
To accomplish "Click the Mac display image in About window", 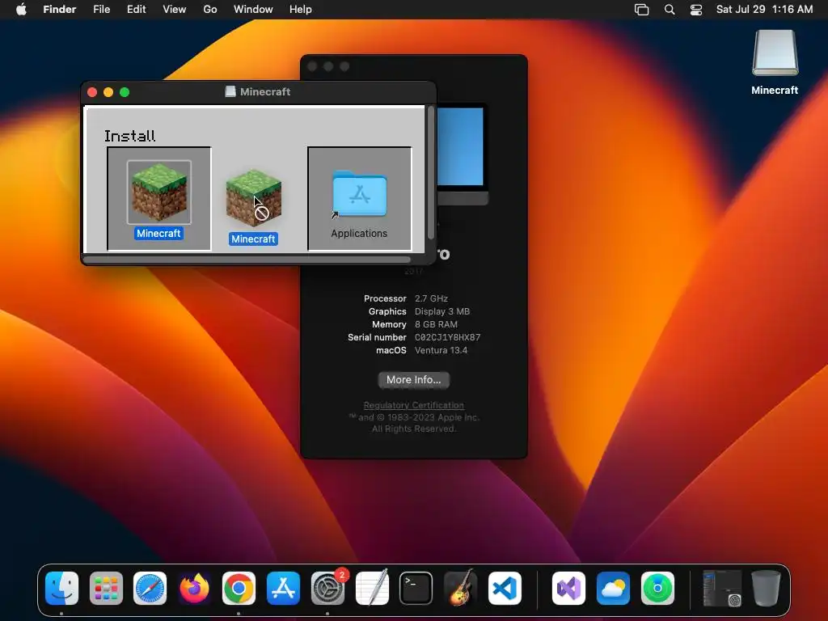I will pos(462,153).
